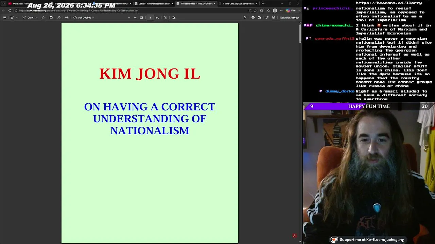
Task: Open the favorites list
Action: 268,11
